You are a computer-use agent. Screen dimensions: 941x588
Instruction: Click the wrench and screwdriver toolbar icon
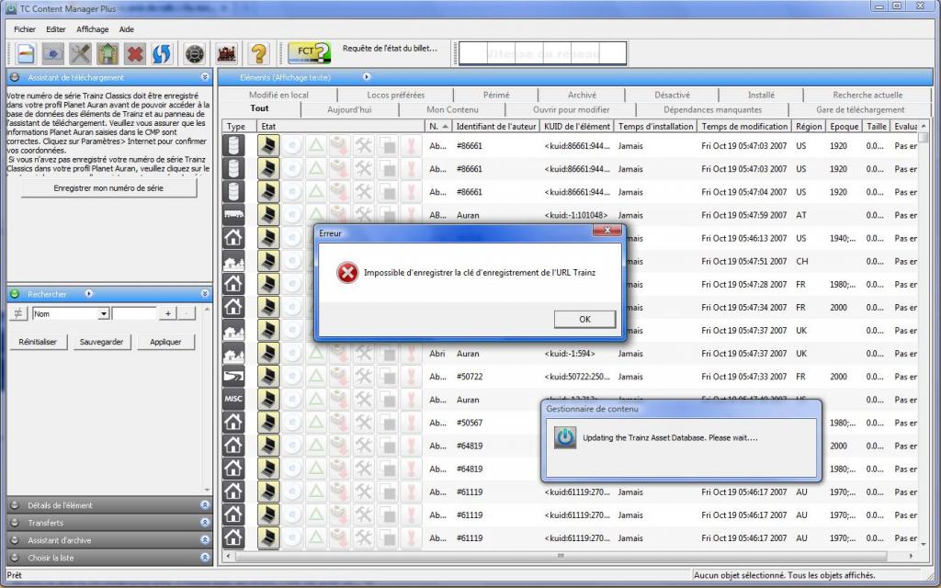pyautogui.click(x=80, y=54)
